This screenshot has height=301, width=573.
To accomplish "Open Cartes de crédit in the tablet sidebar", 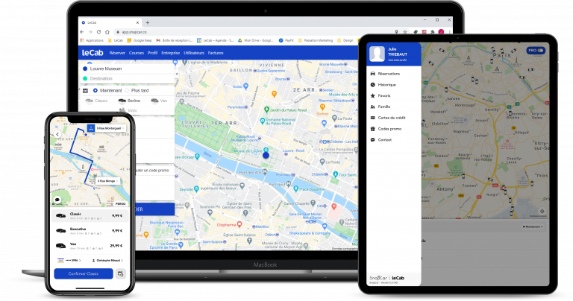I will (x=393, y=118).
